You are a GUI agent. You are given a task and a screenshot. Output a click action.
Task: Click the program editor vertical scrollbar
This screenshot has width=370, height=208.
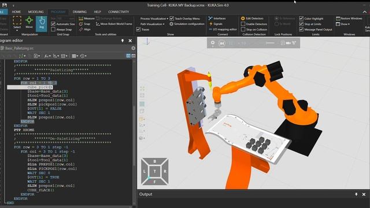[134, 136]
